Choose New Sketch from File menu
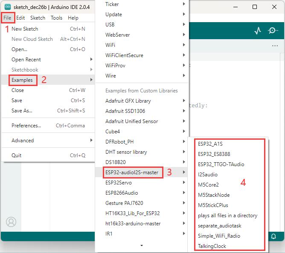 pos(48,29)
